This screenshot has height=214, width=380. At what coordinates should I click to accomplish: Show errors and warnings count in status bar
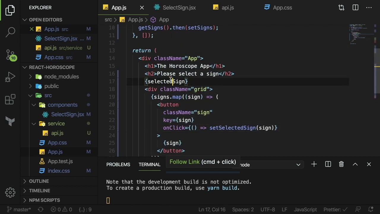coord(61,210)
